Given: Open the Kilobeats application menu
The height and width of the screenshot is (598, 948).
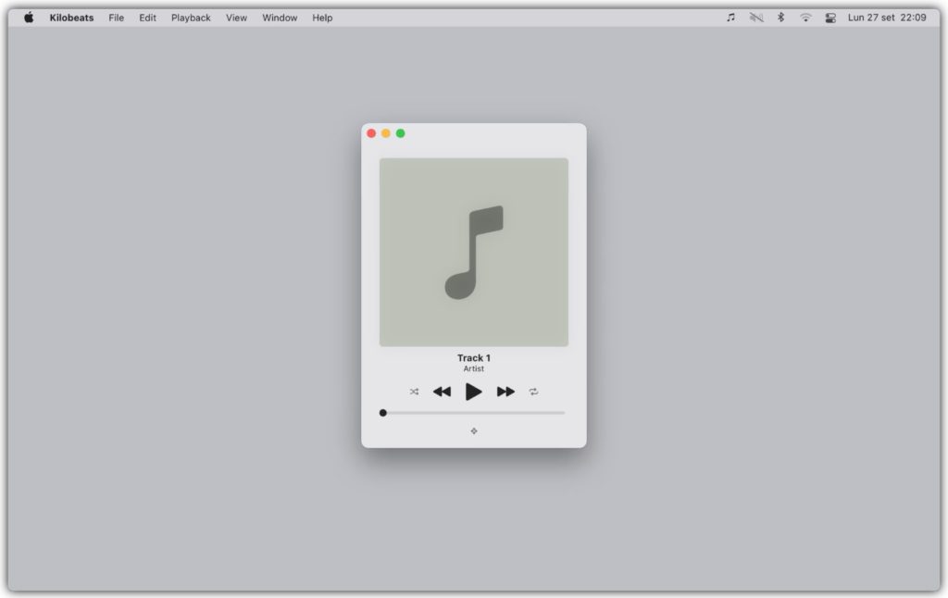Looking at the screenshot, I should 71,18.
